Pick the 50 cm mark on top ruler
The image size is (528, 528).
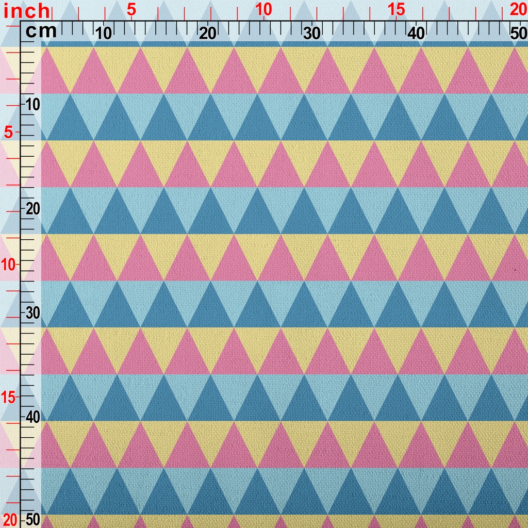[x=518, y=34]
